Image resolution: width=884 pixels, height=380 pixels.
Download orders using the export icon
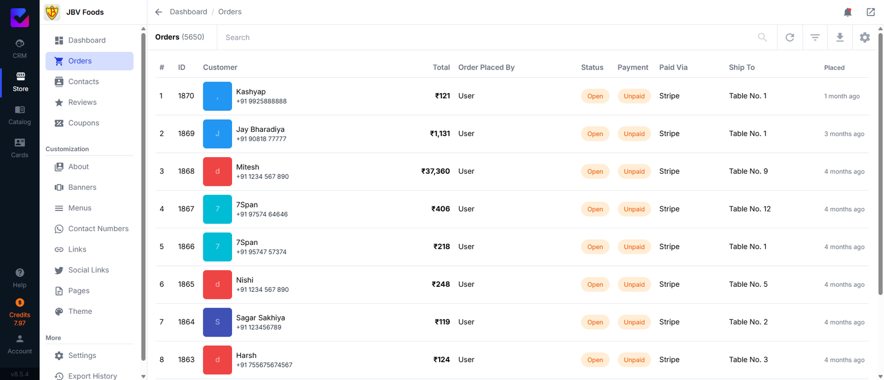click(x=840, y=38)
